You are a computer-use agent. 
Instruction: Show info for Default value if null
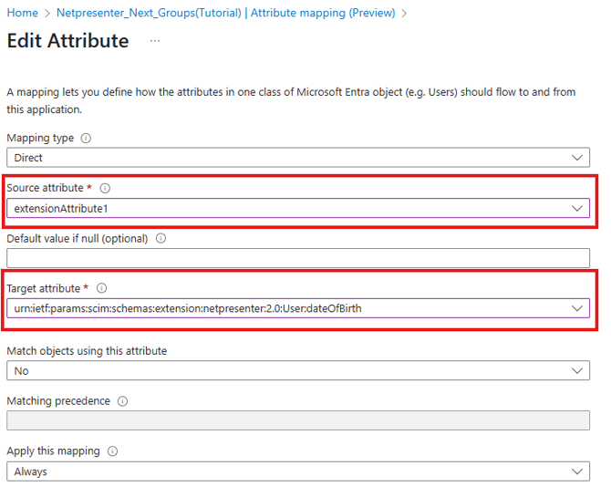pos(161,238)
